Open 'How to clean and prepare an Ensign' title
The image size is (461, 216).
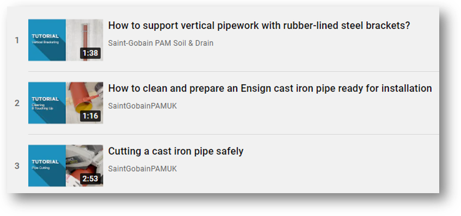[x=270, y=89]
